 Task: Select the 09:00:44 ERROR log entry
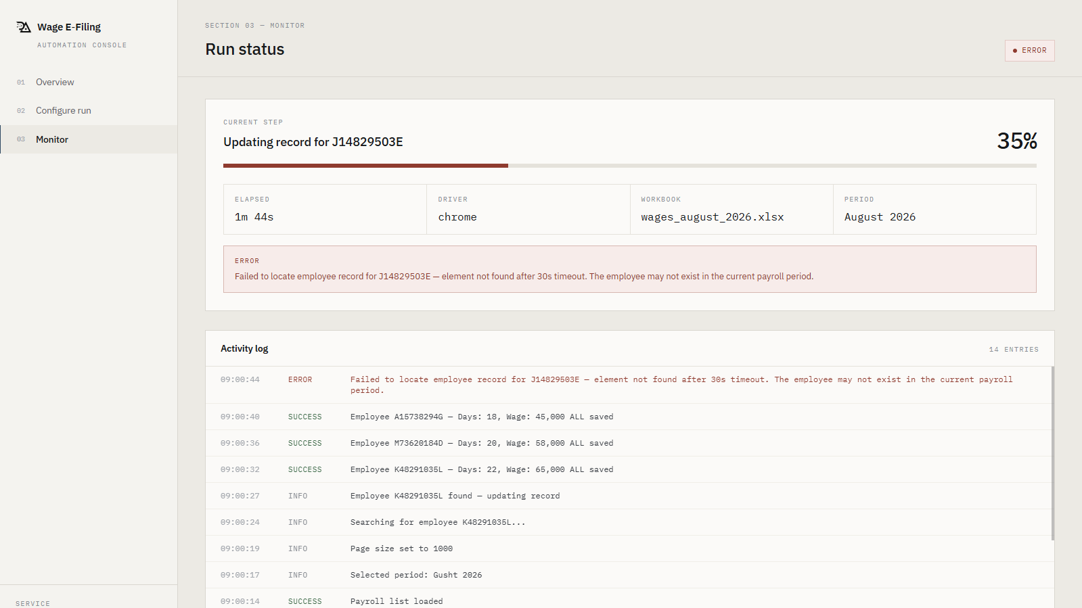(x=629, y=385)
